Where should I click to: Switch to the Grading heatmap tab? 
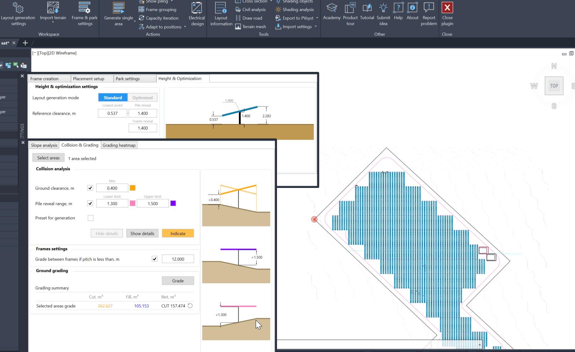click(x=119, y=145)
